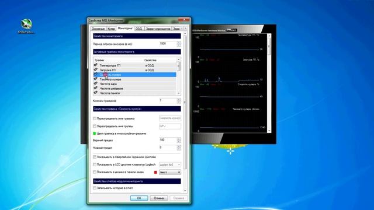Open the MSI Afterburner desktop shortcut icon

[x=26, y=26]
